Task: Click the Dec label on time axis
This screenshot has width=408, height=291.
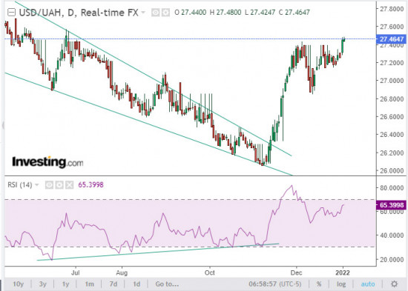Action: [x=296, y=272]
